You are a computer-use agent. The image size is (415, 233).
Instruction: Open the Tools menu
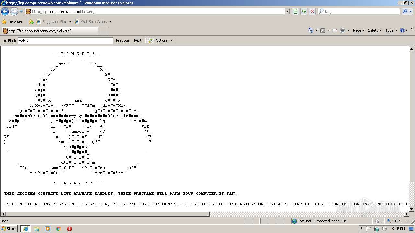(391, 30)
